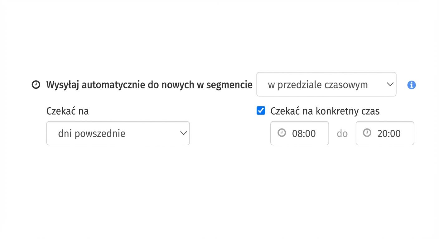Expand the arrow on "dni powszednie" select

[183, 133]
